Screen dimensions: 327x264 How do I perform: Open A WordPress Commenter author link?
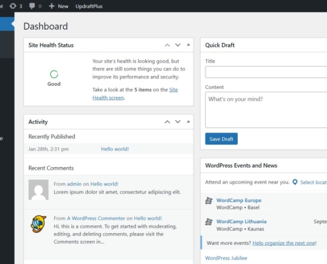pyautogui.click(x=96, y=218)
